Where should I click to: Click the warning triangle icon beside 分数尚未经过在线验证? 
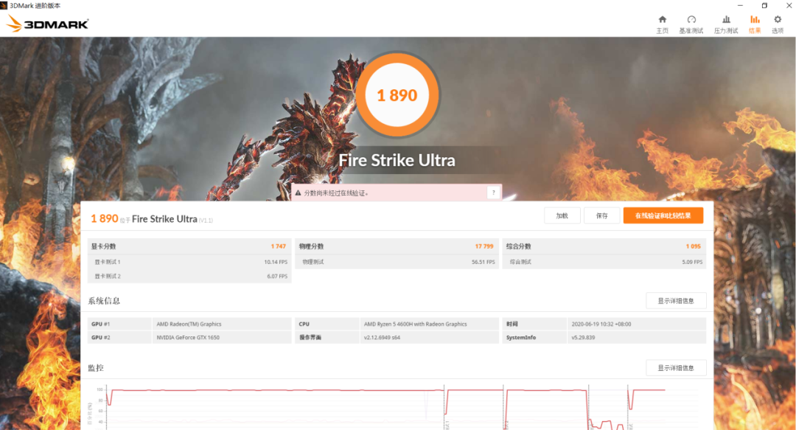(x=298, y=193)
